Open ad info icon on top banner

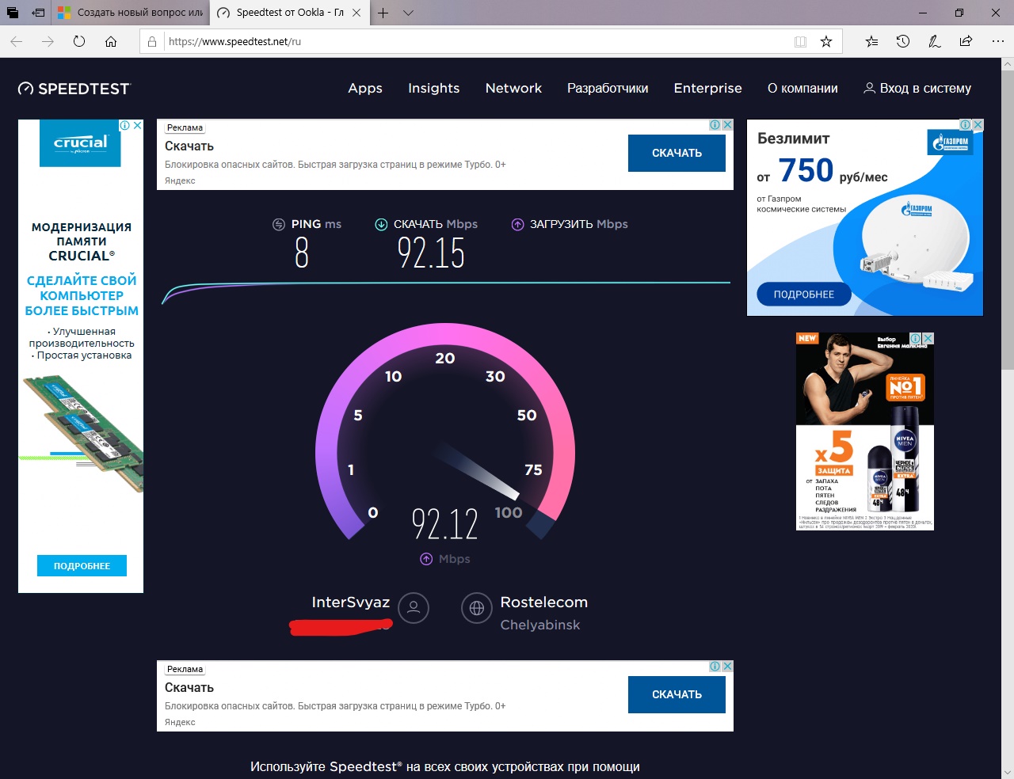pos(715,125)
